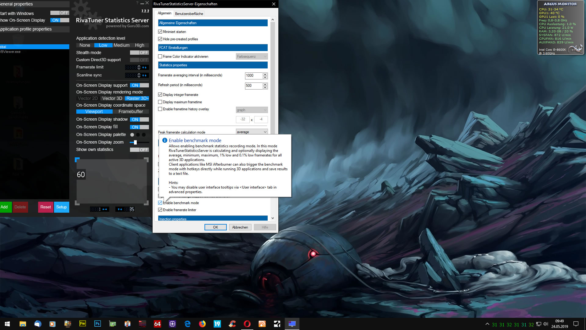This screenshot has height=330, width=586.
Task: Turn off On-Screen Display shadow
Action: pyautogui.click(x=139, y=119)
